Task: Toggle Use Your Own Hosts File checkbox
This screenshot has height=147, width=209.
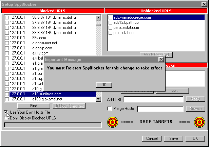Action: pos(6,112)
